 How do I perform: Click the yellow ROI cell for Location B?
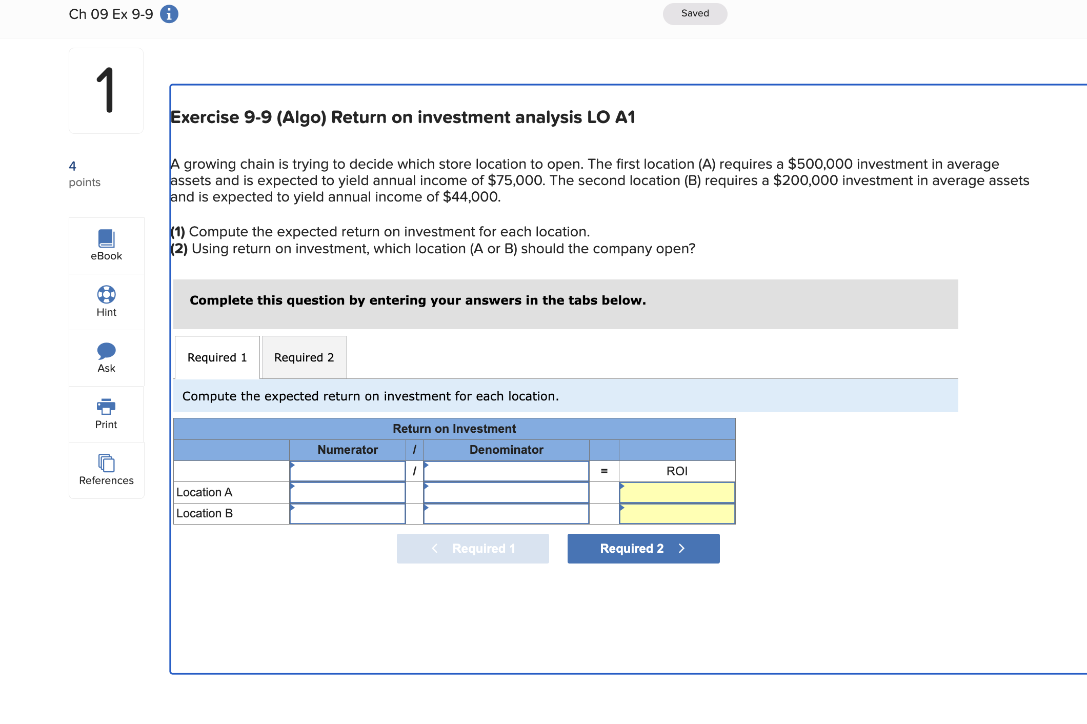[677, 513]
